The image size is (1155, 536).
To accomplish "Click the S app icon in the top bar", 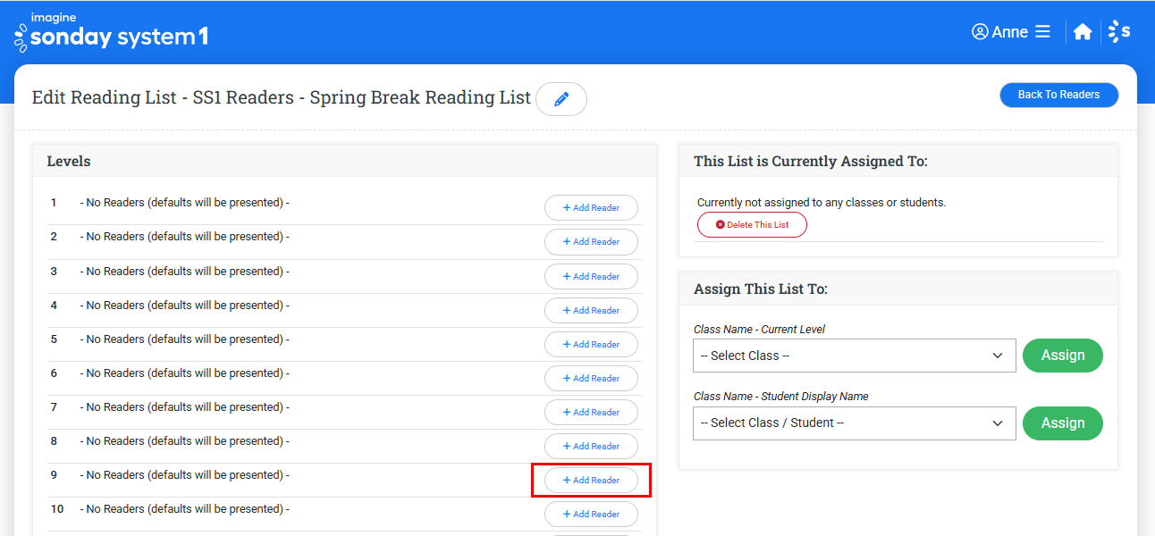I will point(1118,31).
